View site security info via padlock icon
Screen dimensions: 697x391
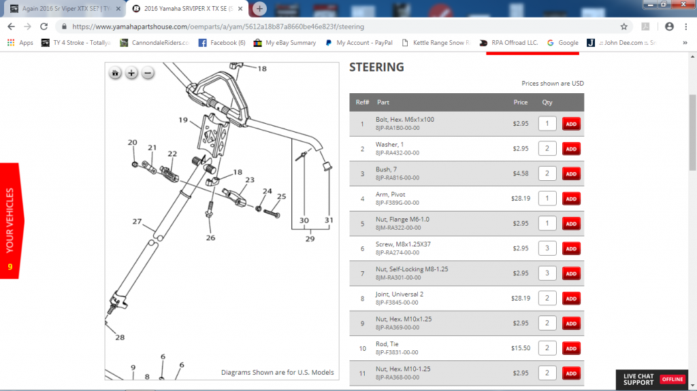[64, 27]
